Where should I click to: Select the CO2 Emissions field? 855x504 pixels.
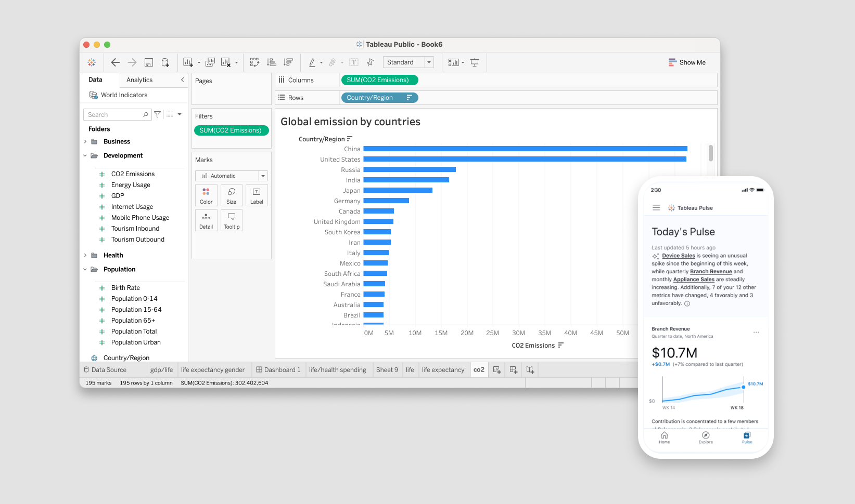[x=133, y=174]
